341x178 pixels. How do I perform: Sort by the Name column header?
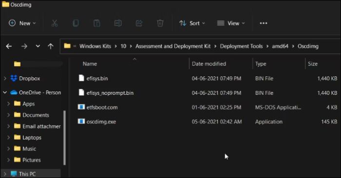tap(90, 64)
